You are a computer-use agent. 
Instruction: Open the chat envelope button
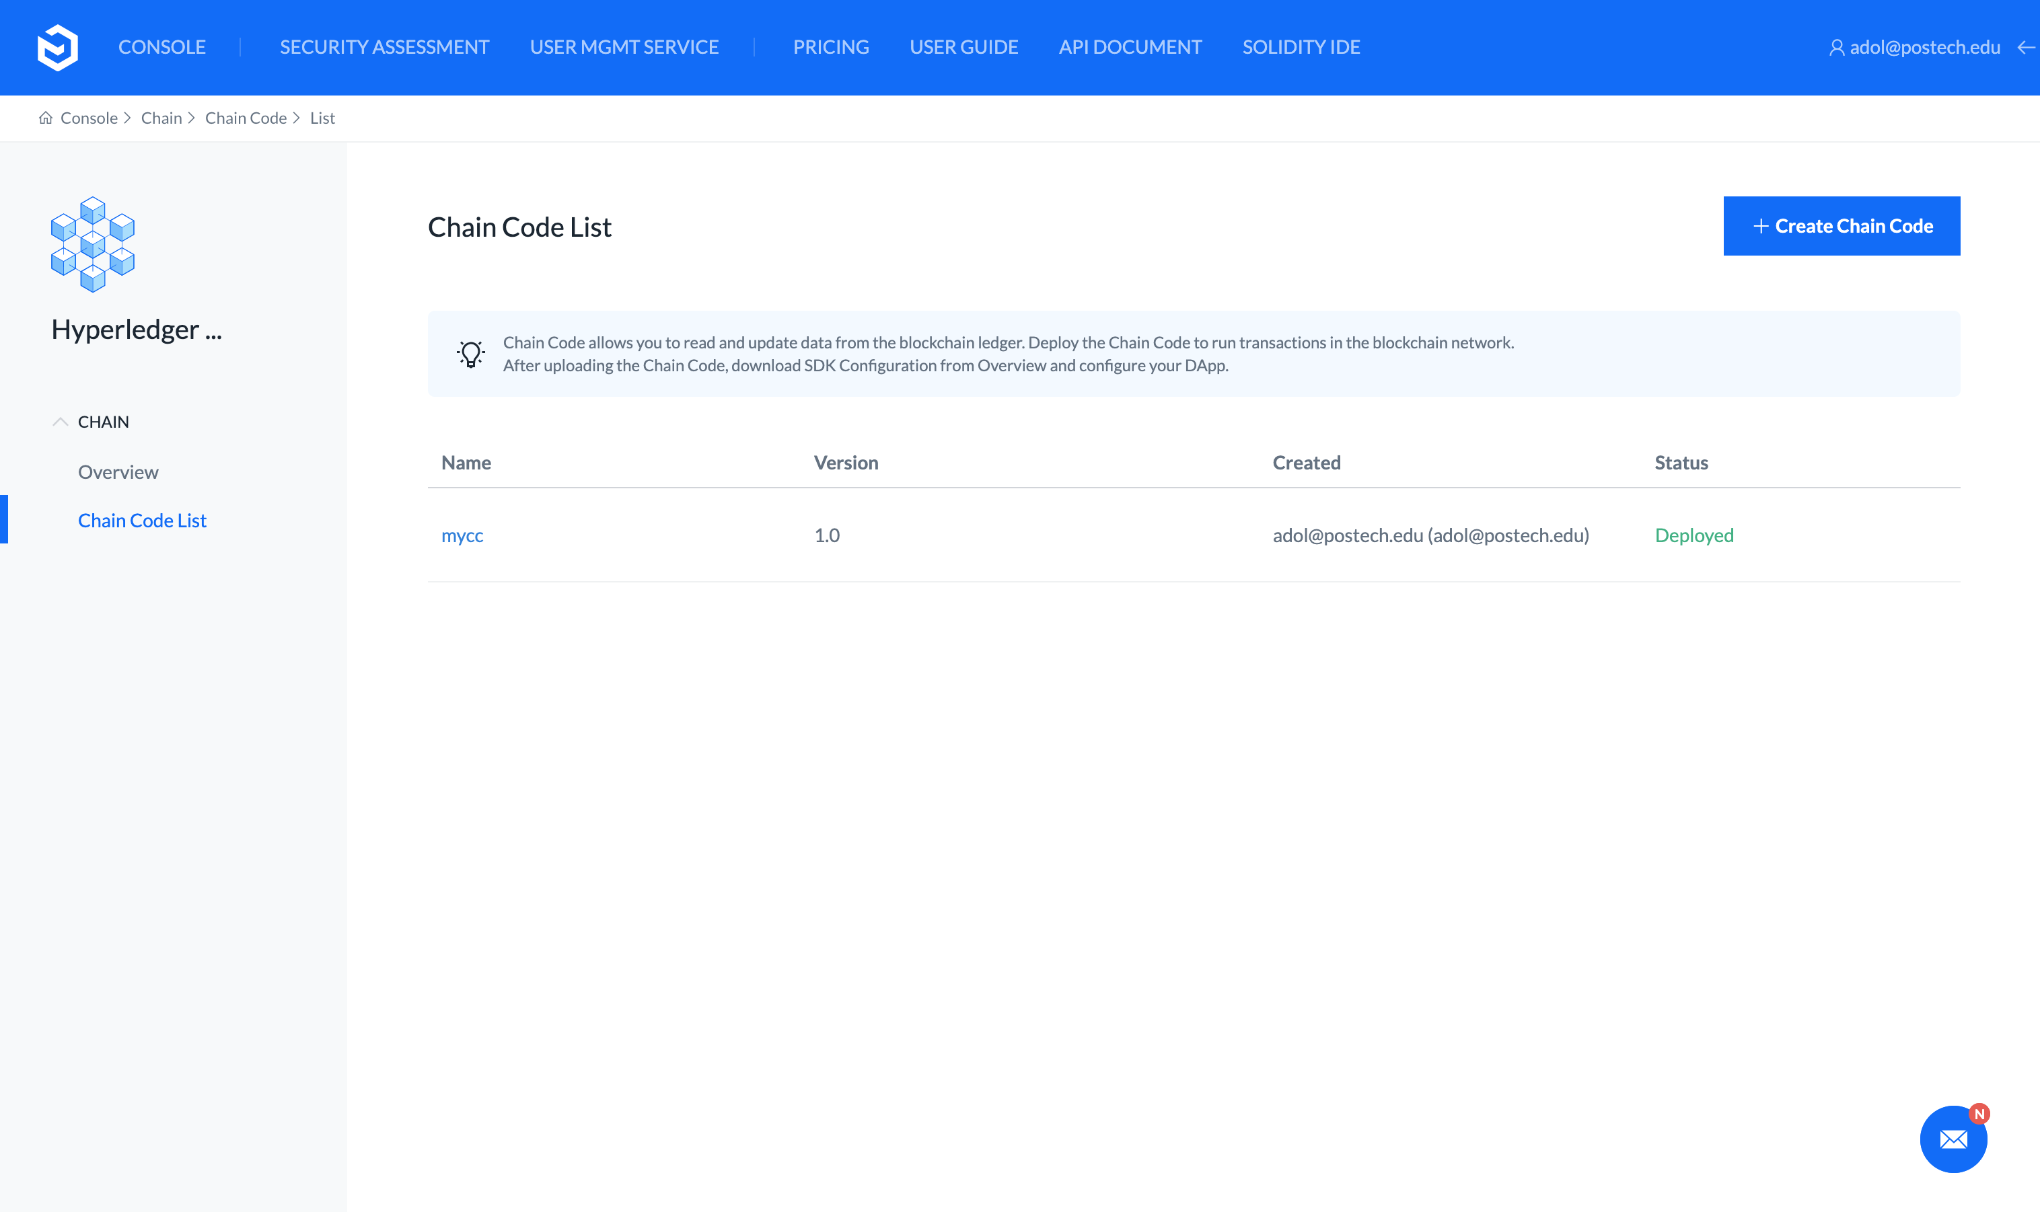(1953, 1139)
